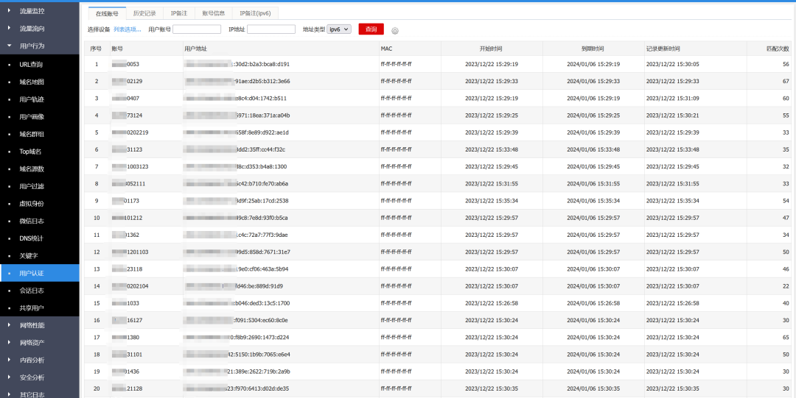Click address ending 5971:18ea:371a:a04b

237,116
